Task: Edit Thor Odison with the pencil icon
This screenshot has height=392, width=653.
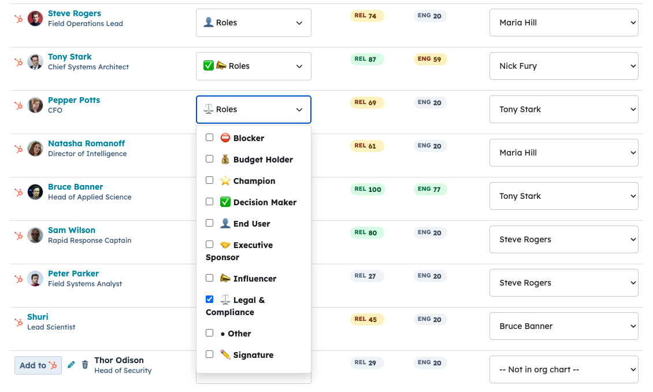Action: (71, 365)
